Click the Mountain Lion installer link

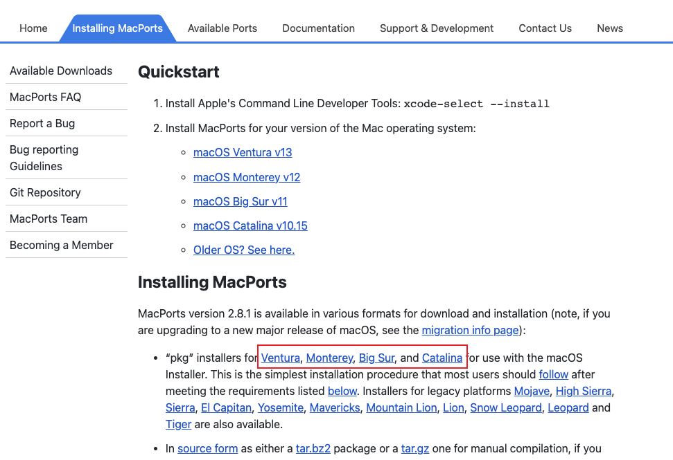pyautogui.click(x=401, y=407)
